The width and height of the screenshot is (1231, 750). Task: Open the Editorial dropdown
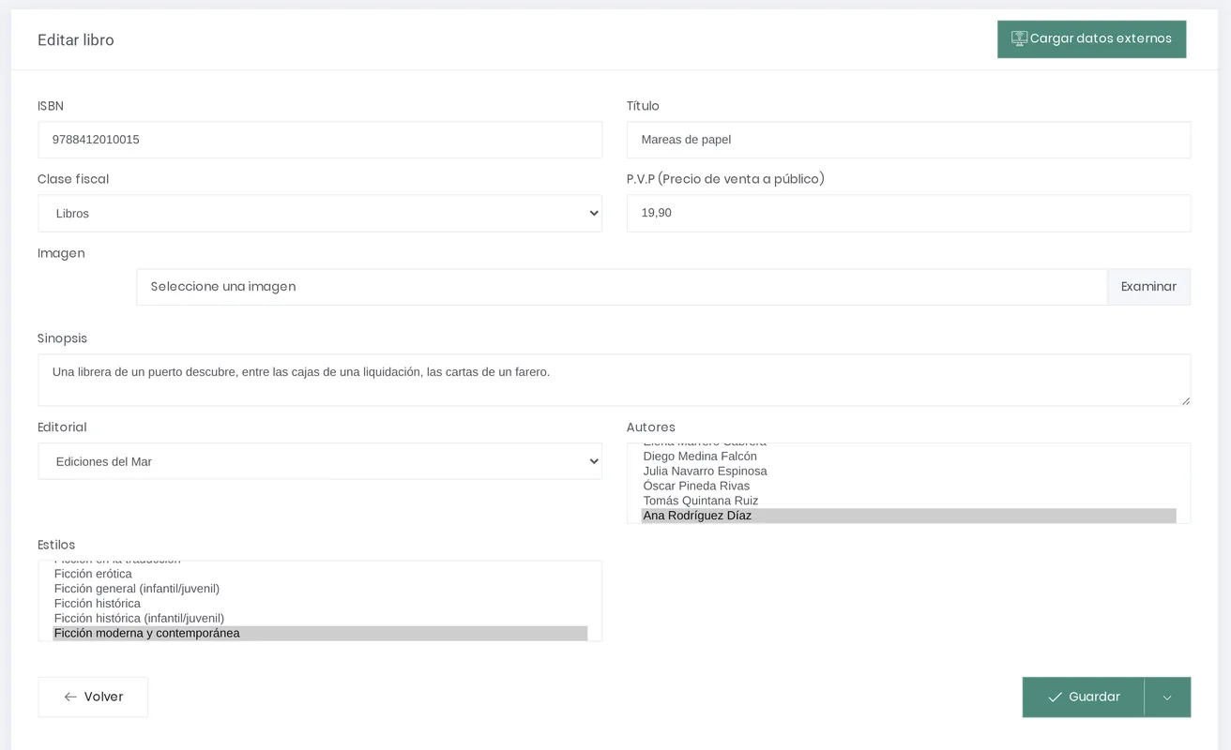tap(320, 461)
